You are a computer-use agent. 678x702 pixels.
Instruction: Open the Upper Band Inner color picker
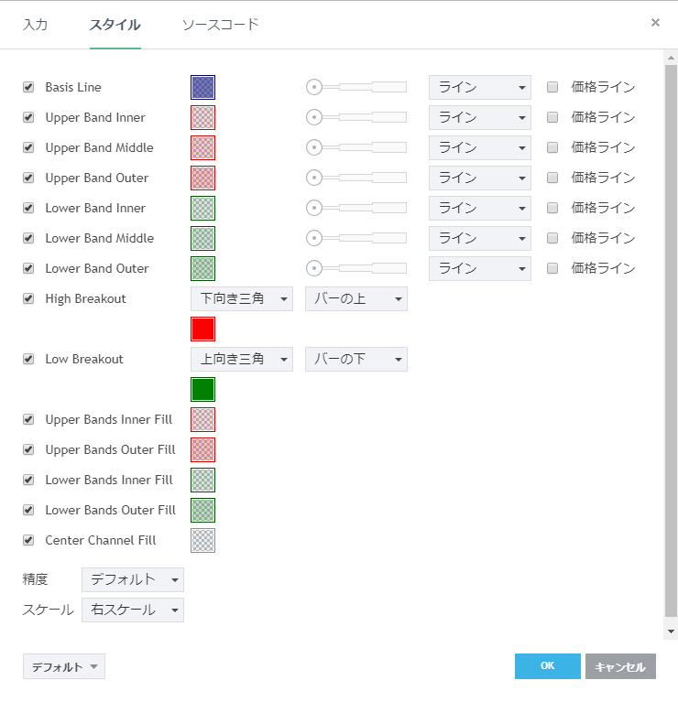(202, 117)
